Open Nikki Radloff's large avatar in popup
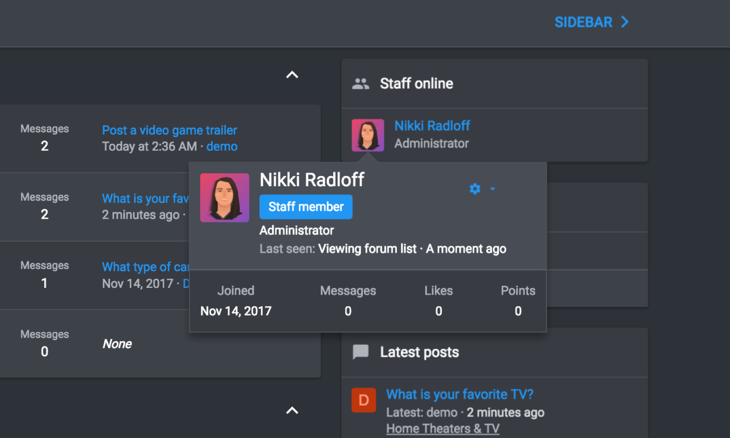Image resolution: width=730 pixels, height=438 pixels. (x=225, y=197)
